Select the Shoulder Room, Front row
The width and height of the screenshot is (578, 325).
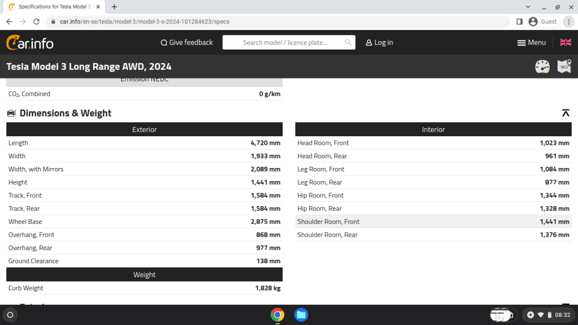(x=433, y=222)
